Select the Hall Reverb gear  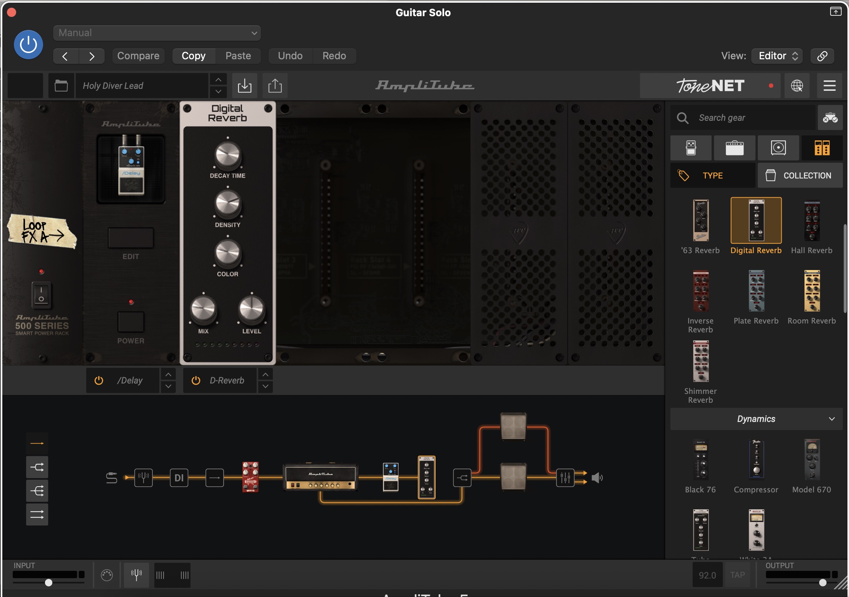pos(812,227)
